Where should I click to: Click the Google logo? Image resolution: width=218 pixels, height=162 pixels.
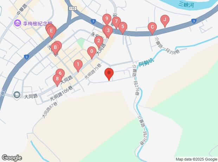tap(12, 158)
